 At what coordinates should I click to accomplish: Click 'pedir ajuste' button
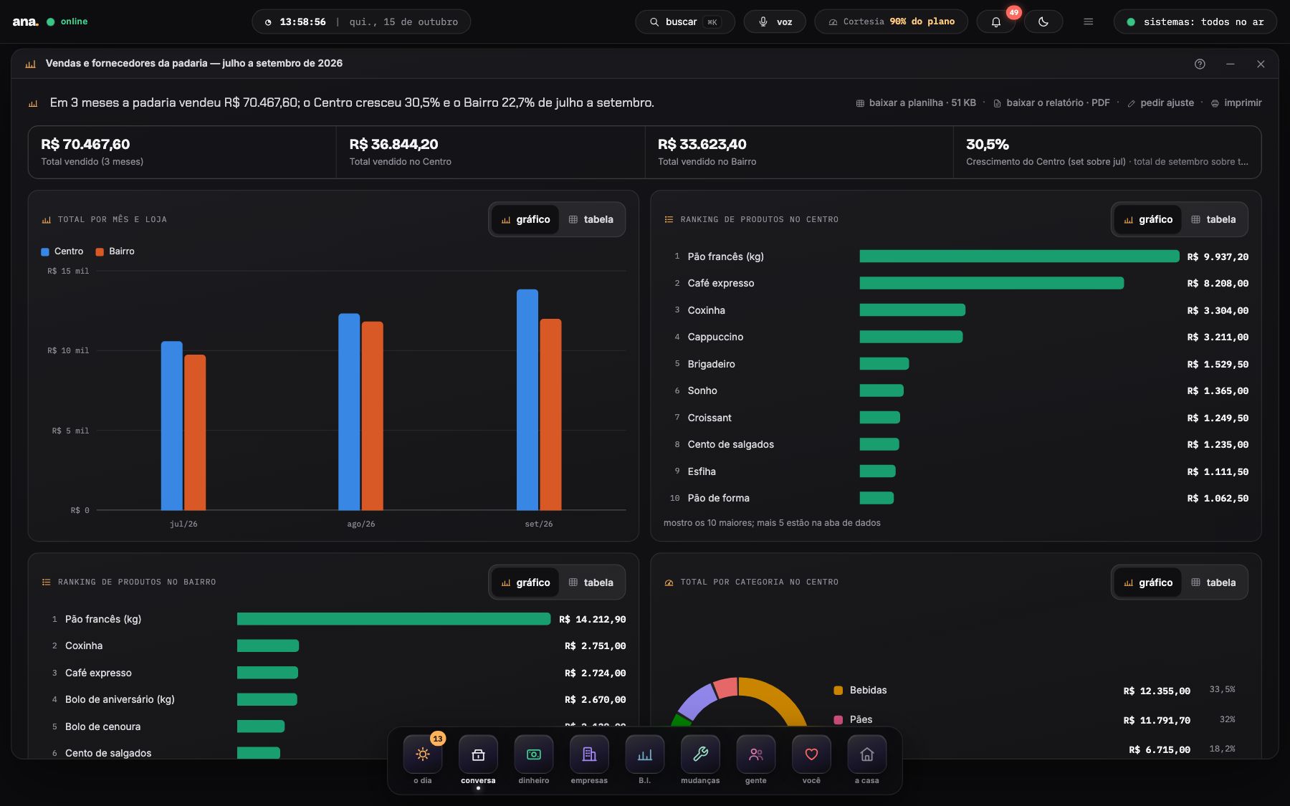[x=1160, y=103]
